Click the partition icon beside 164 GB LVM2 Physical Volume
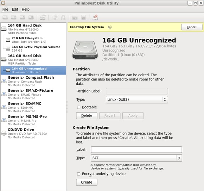 8,49
